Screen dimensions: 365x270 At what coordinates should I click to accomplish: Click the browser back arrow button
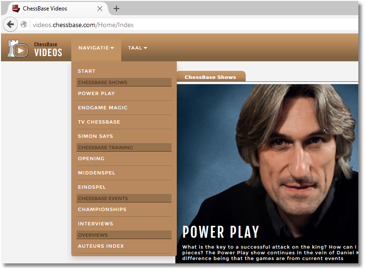[10, 24]
